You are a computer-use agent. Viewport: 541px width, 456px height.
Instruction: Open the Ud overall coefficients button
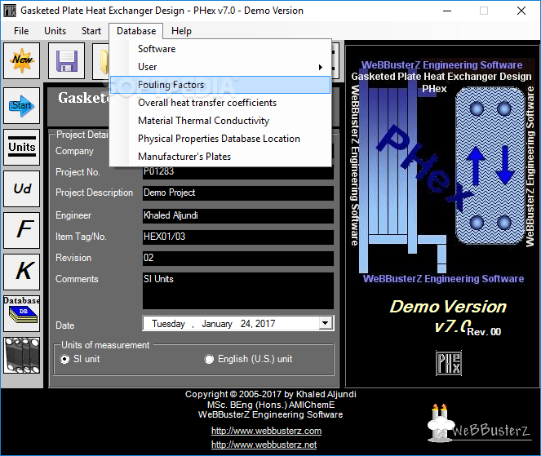(22, 188)
